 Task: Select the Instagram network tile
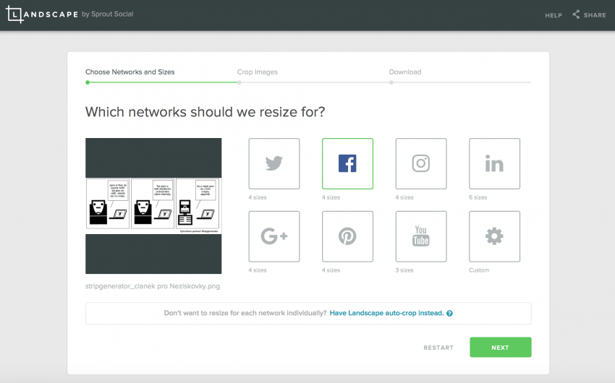pyautogui.click(x=421, y=164)
